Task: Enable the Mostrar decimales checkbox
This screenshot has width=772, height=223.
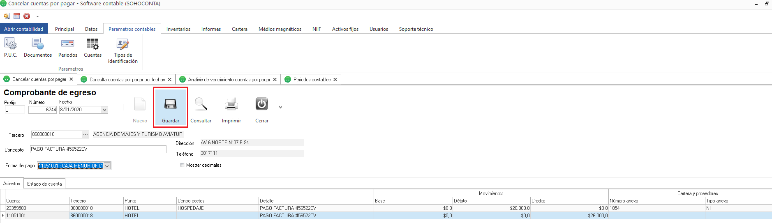Action: coord(182,165)
